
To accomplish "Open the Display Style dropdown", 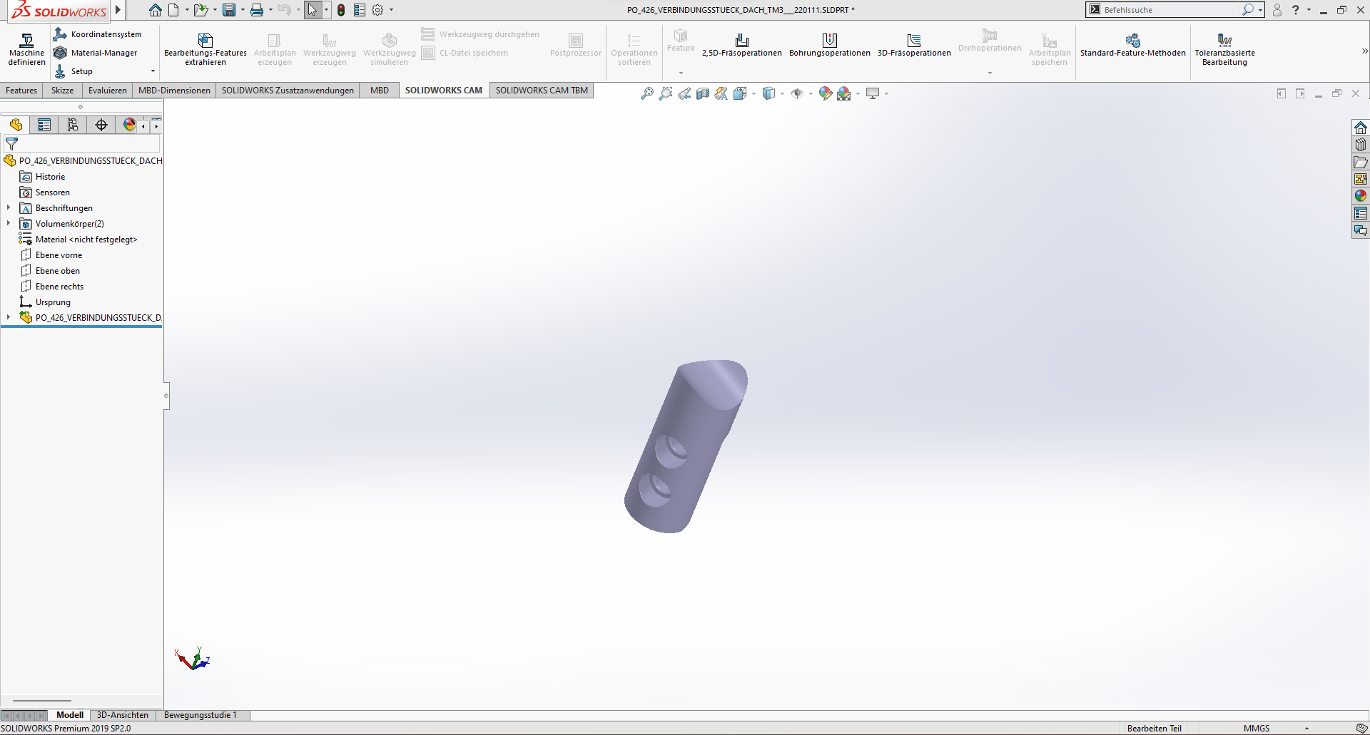I will [x=782, y=93].
